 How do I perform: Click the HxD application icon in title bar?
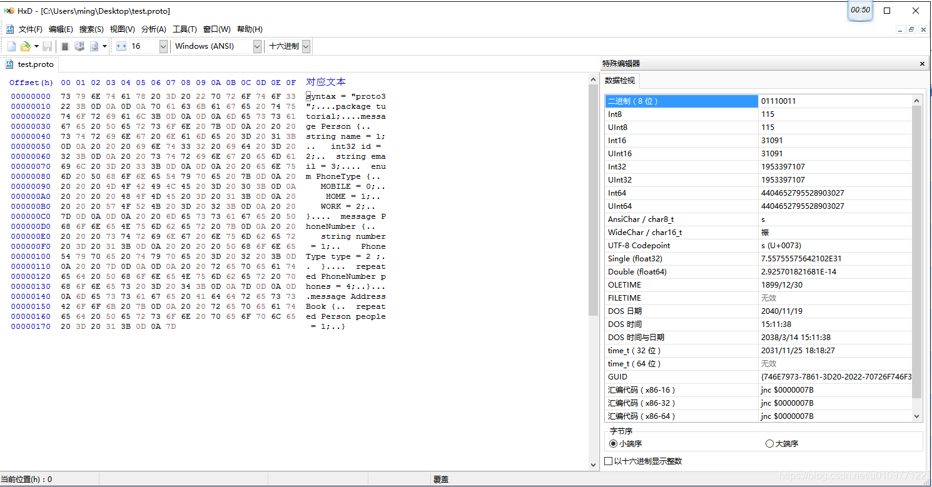(9, 11)
